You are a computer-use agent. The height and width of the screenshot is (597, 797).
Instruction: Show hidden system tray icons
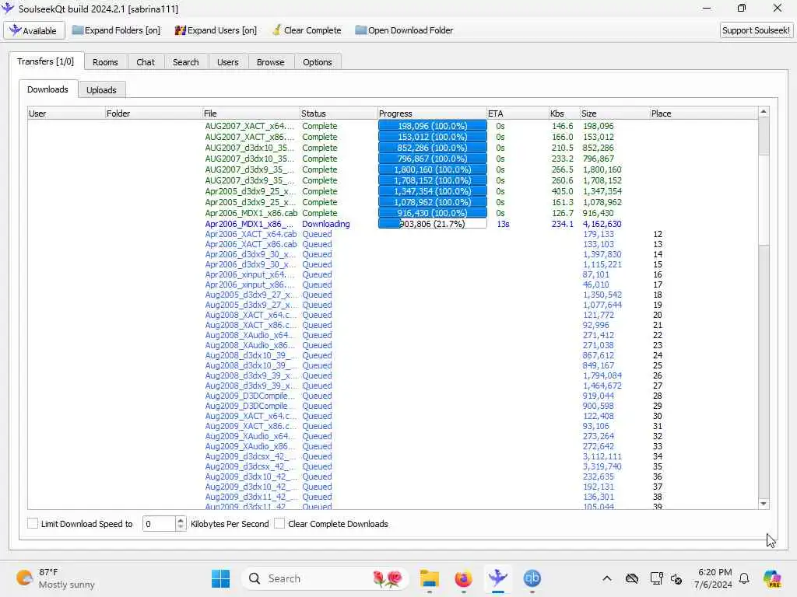click(x=607, y=578)
